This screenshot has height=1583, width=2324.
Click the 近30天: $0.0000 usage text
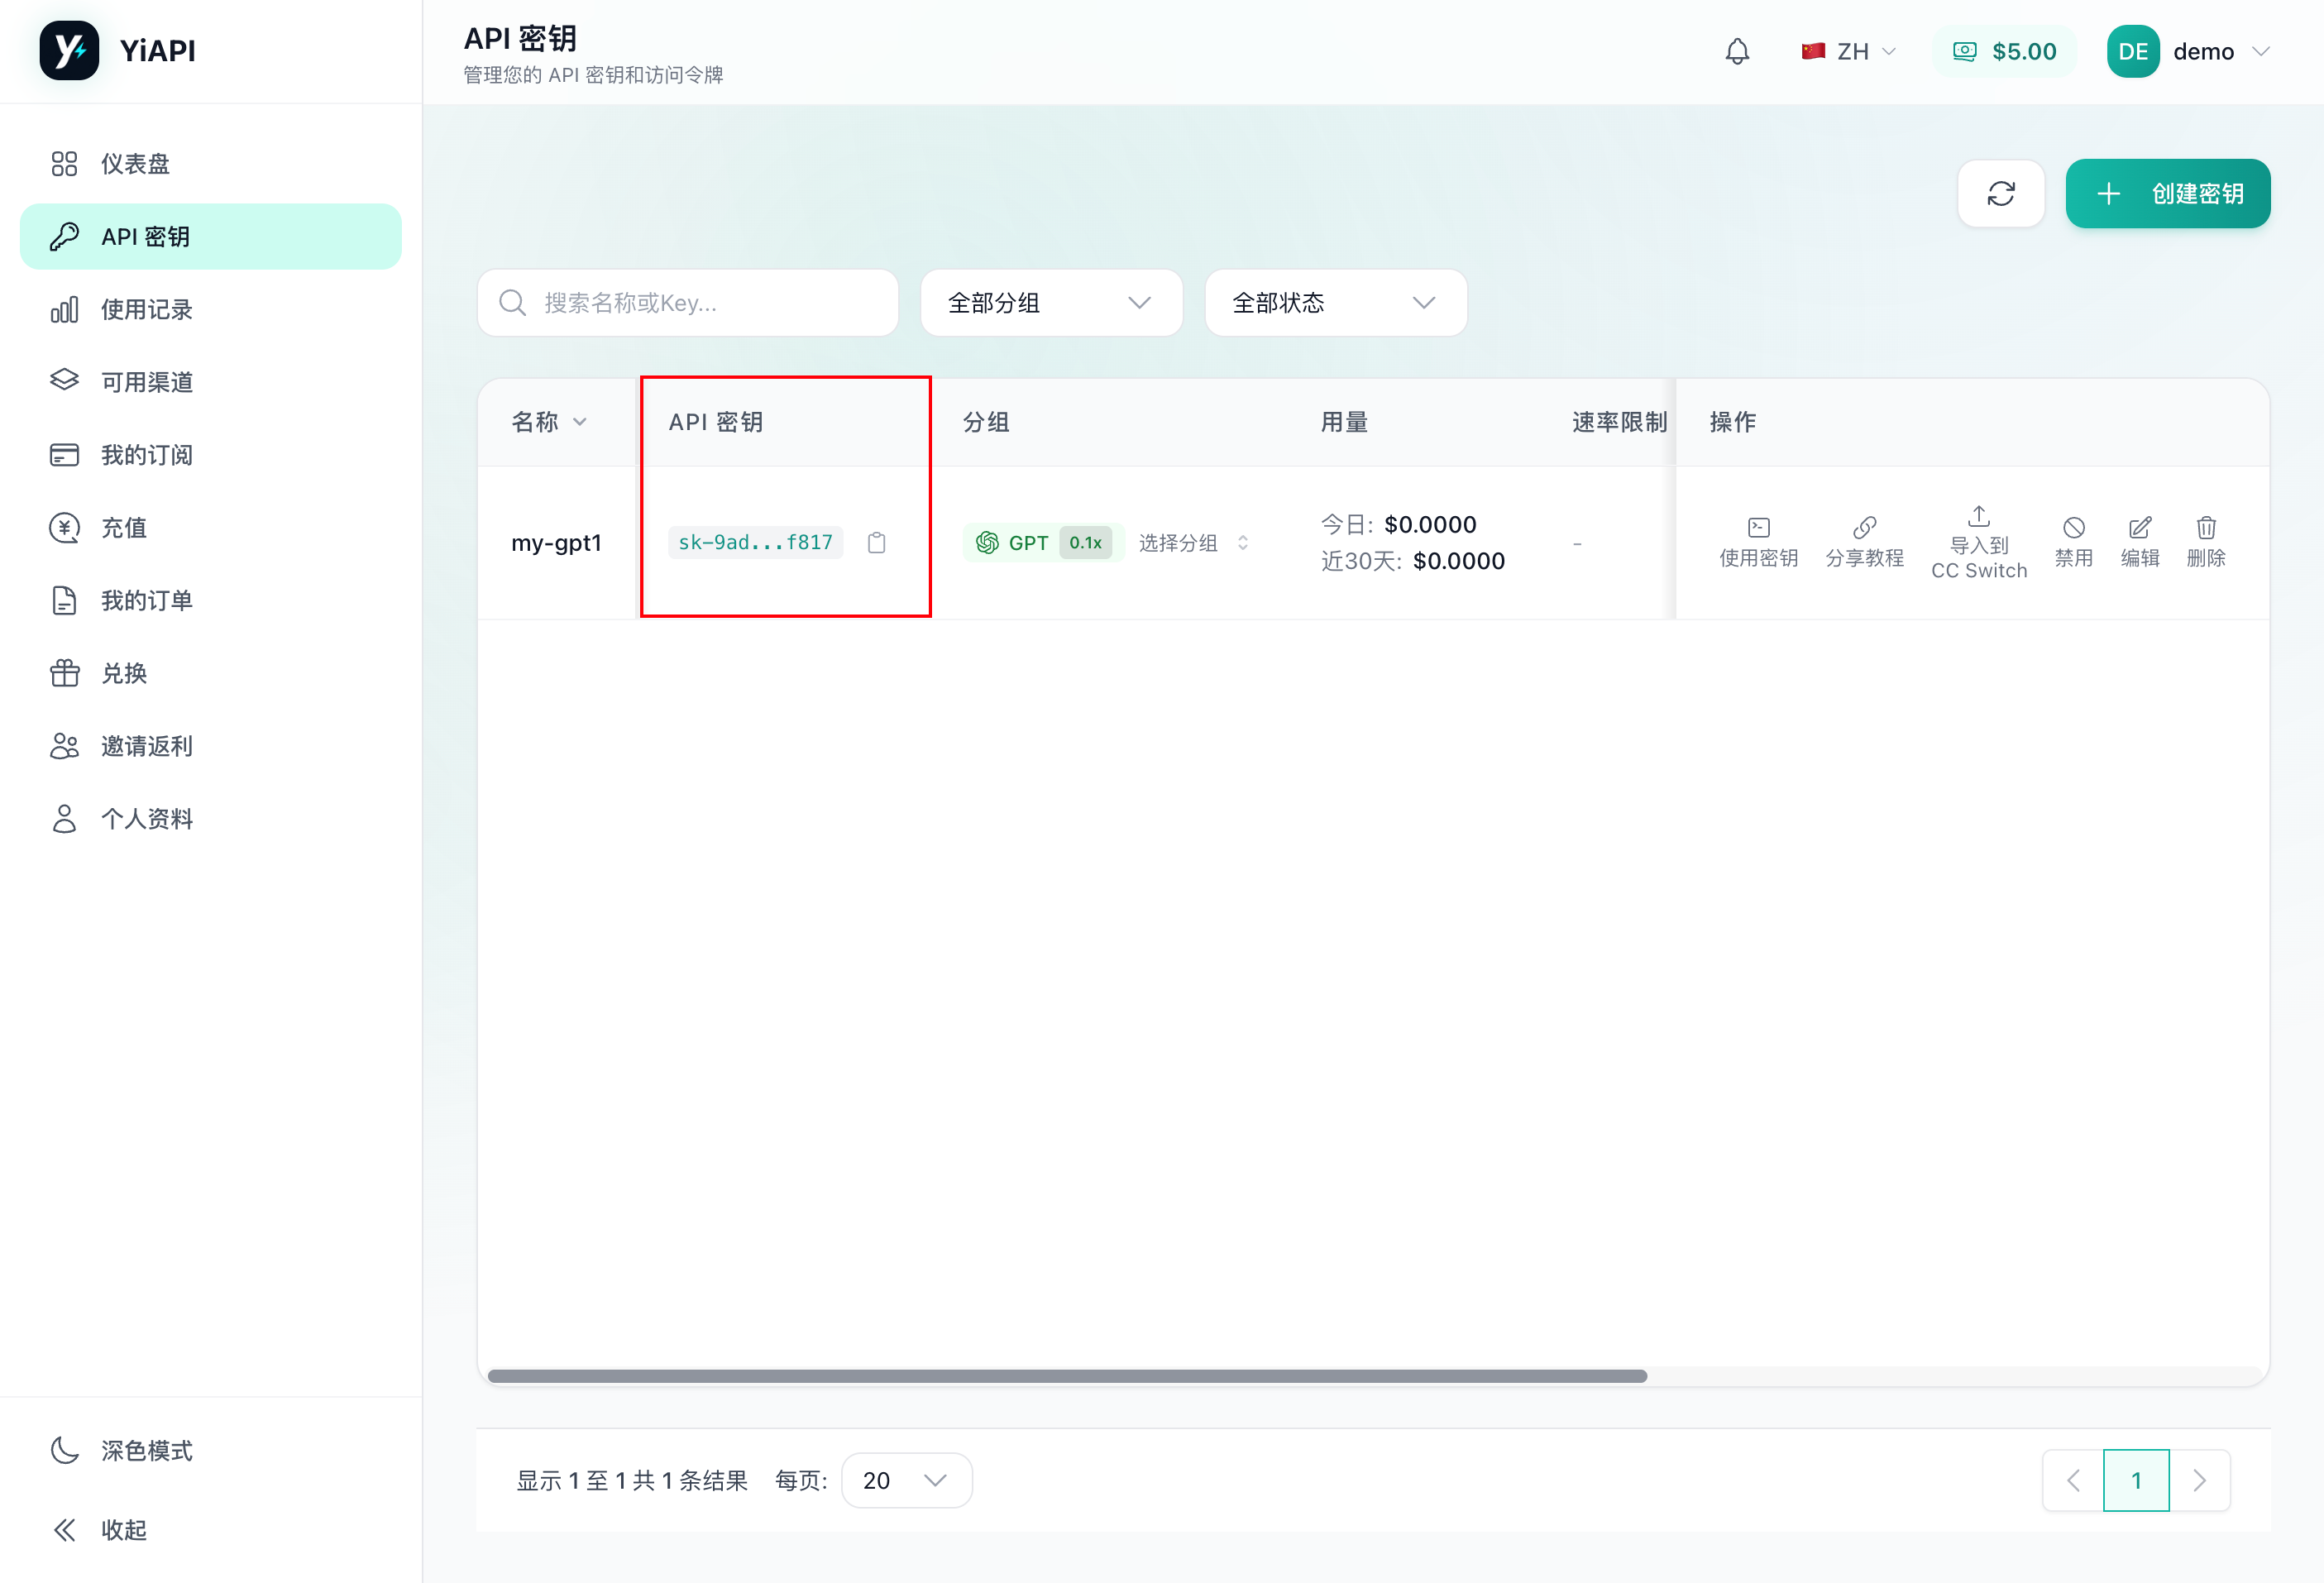(1412, 561)
